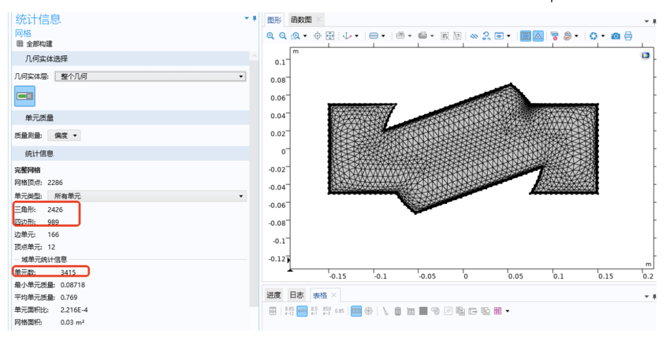Open the zoom box dropdown arrow

click(x=305, y=36)
